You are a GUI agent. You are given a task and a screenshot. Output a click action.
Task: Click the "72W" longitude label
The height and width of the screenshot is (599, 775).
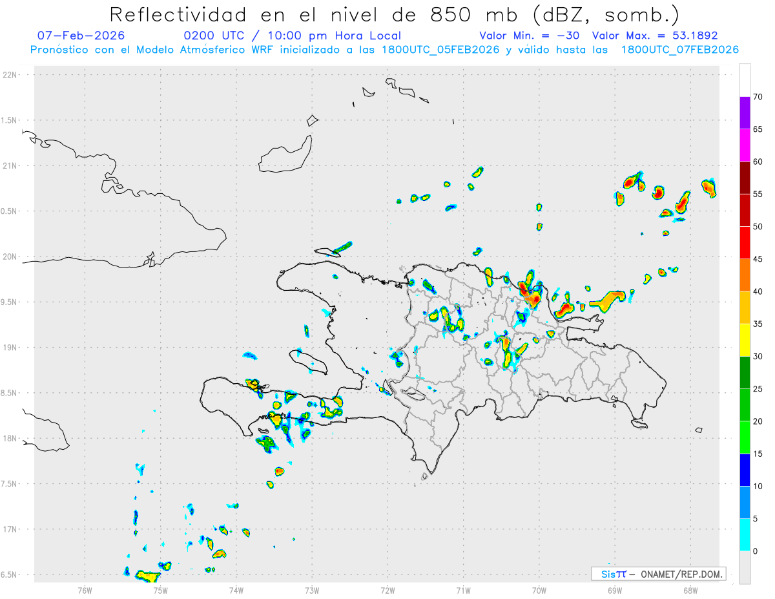click(x=387, y=589)
